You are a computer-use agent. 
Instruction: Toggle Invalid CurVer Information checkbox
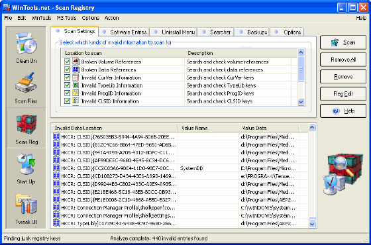pos(67,77)
